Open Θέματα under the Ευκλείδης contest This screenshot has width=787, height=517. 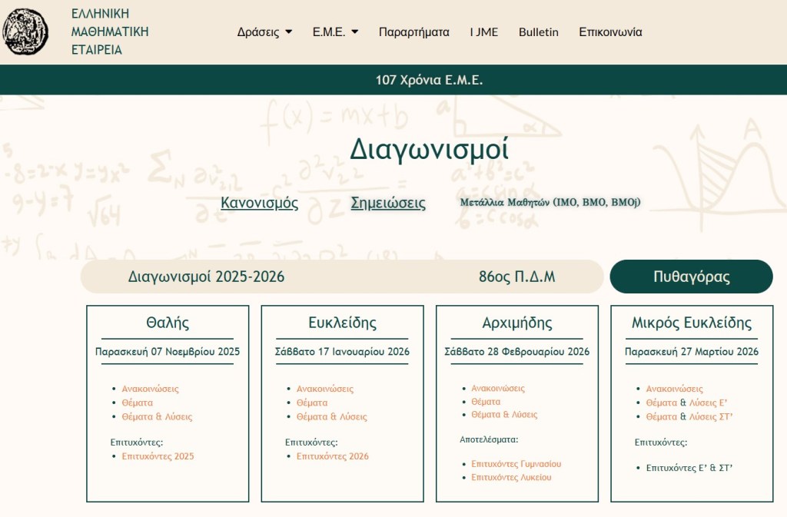coord(312,403)
